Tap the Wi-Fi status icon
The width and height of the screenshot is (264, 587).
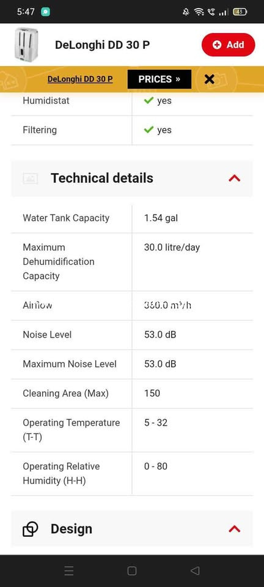tap(199, 12)
